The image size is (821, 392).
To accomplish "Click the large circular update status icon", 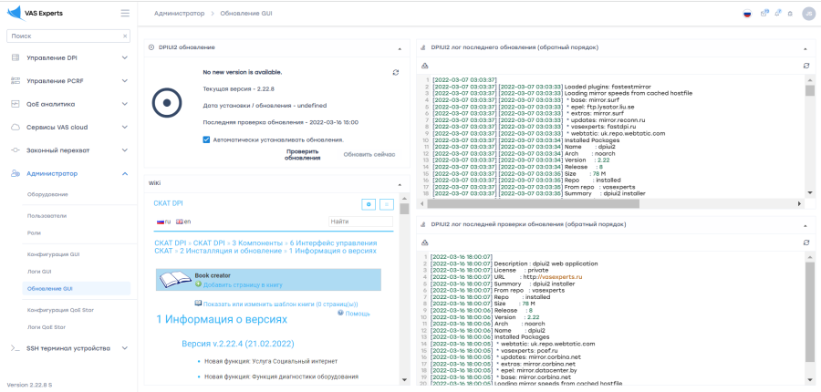I will 167,103.
